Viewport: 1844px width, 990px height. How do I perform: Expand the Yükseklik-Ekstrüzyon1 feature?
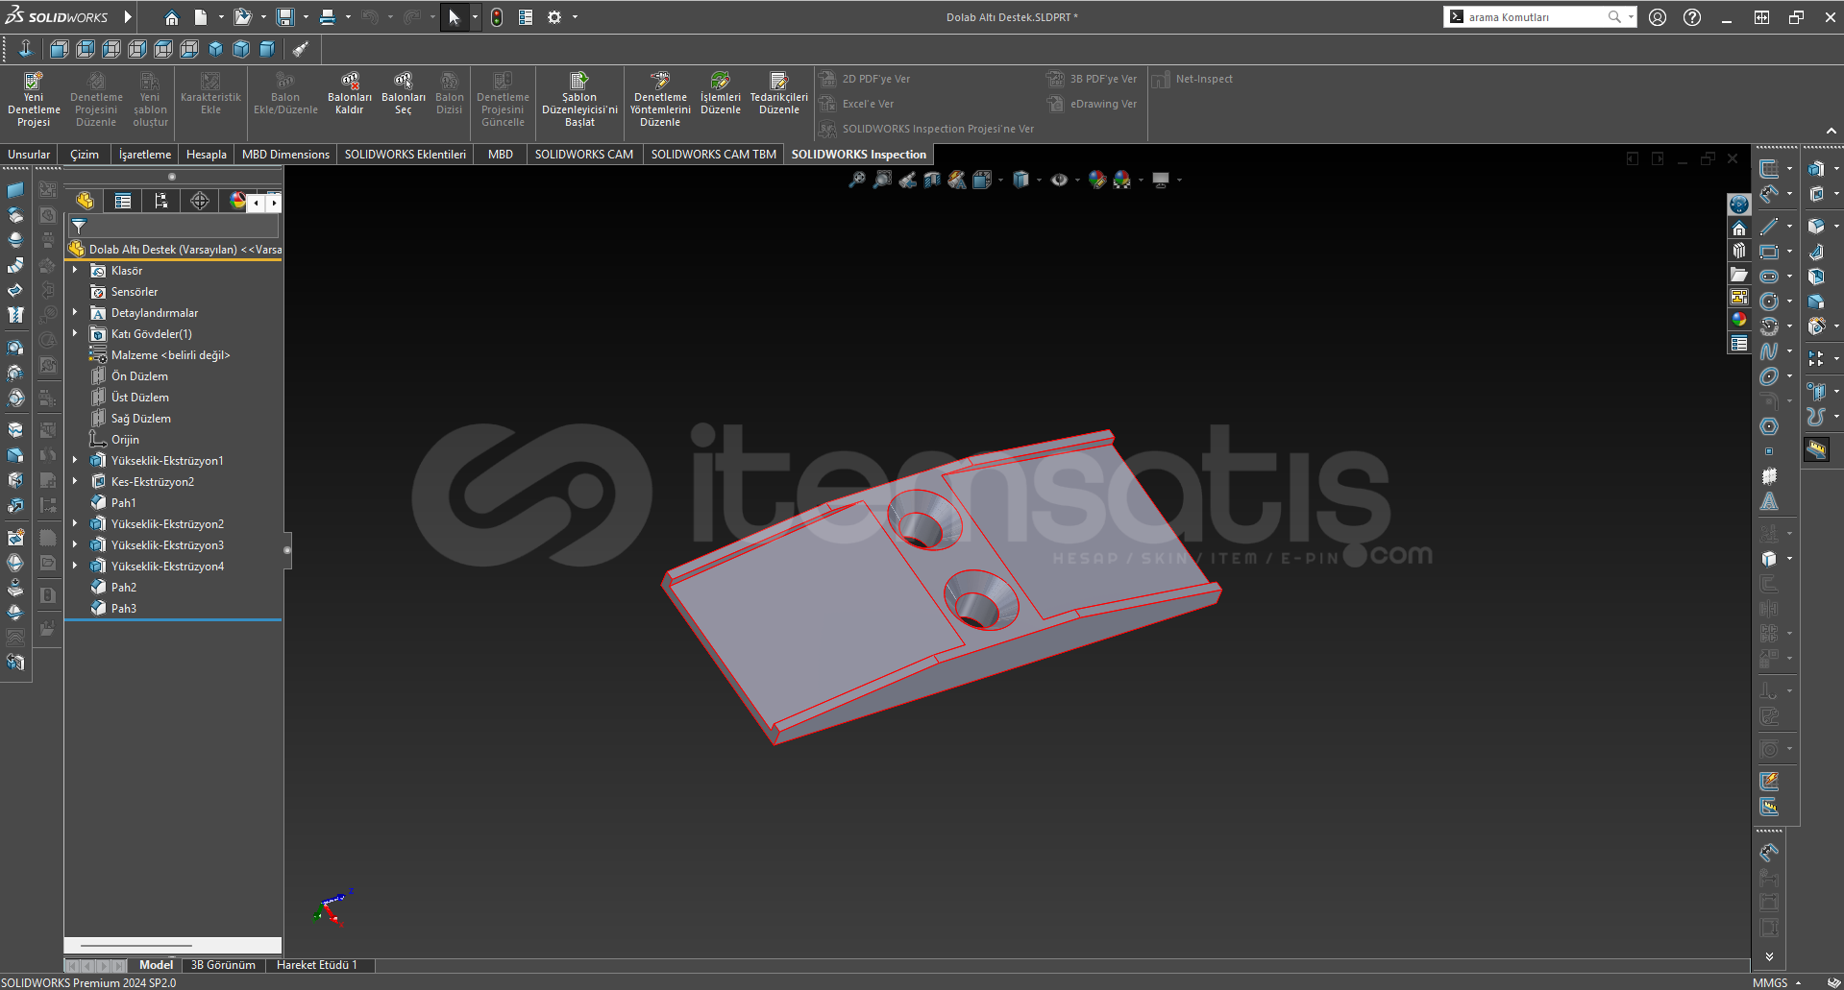point(75,461)
